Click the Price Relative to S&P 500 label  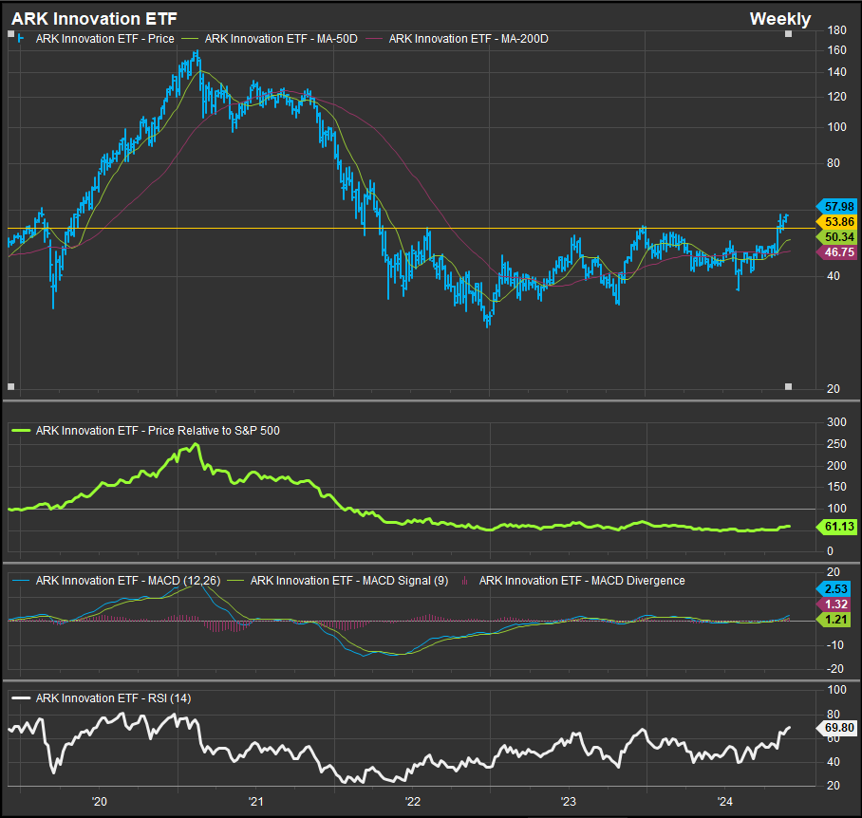(x=157, y=430)
